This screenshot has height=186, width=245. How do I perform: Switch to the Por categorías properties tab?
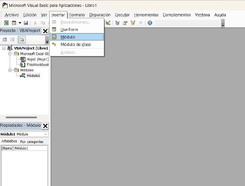32,142
